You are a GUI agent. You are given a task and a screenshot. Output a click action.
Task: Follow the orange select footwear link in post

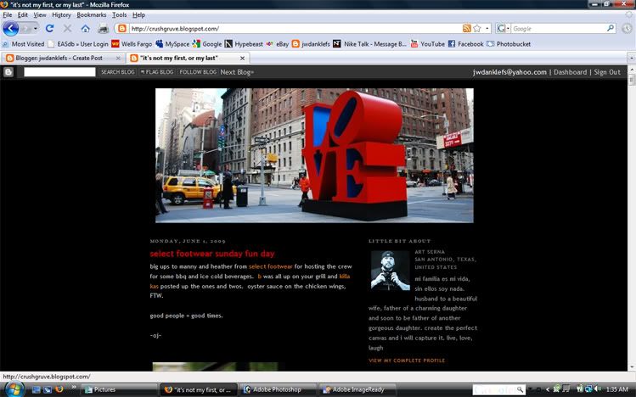coord(271,266)
